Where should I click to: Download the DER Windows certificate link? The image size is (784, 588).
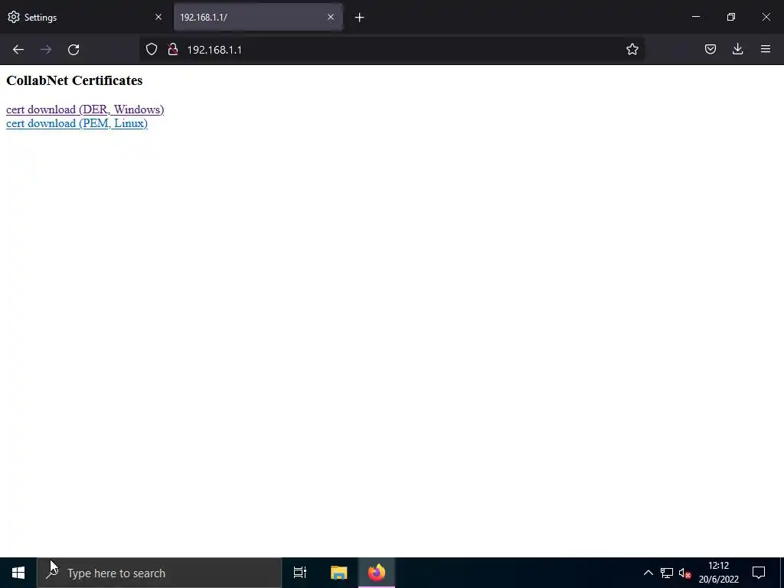pyautogui.click(x=85, y=109)
